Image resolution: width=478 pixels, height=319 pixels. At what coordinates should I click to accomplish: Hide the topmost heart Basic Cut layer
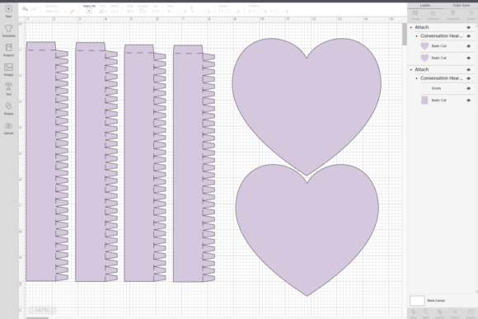[x=469, y=46]
